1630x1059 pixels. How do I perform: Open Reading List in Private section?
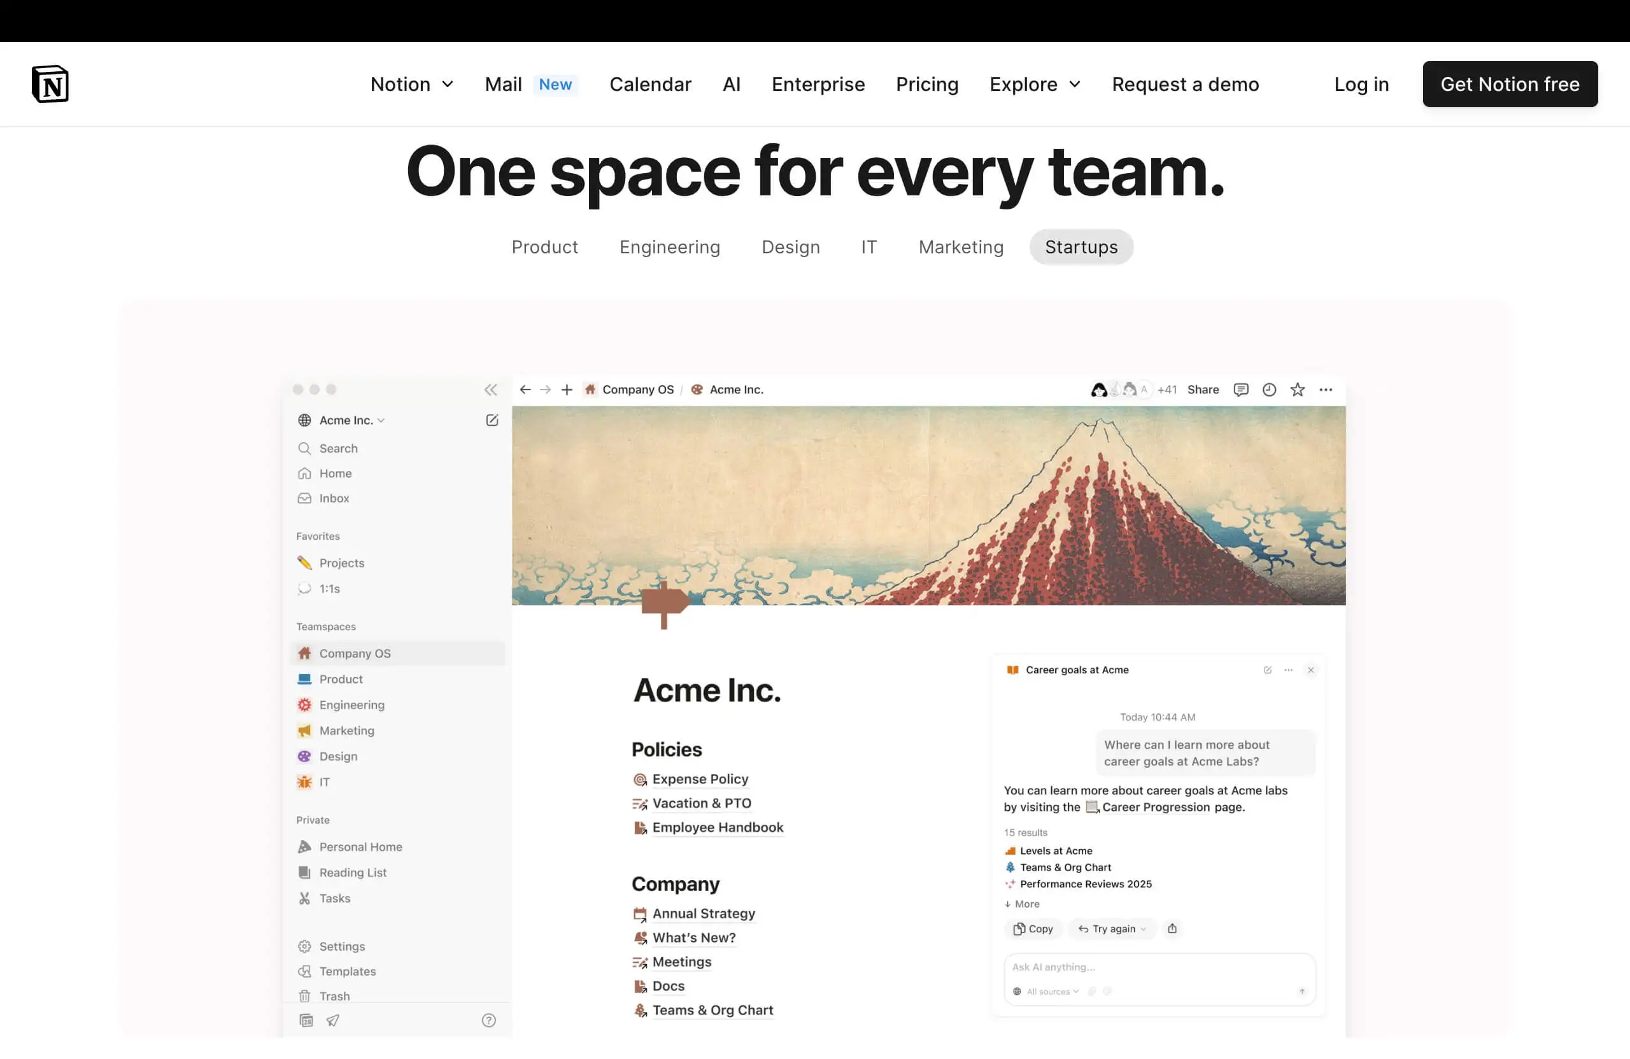pos(397,872)
